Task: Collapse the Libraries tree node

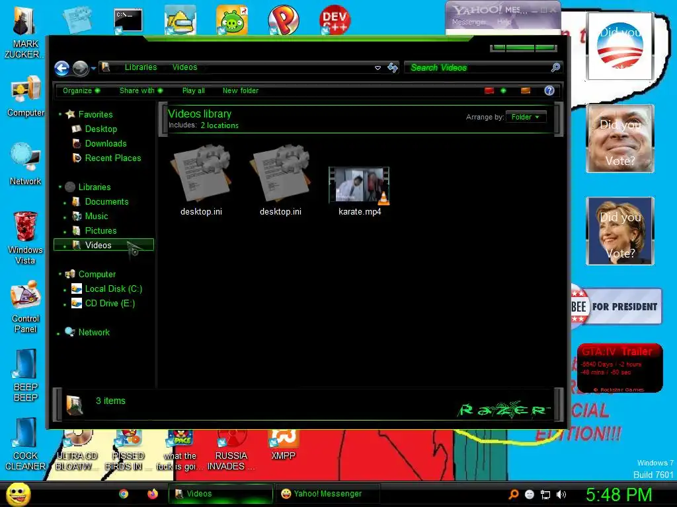Action: click(60, 187)
